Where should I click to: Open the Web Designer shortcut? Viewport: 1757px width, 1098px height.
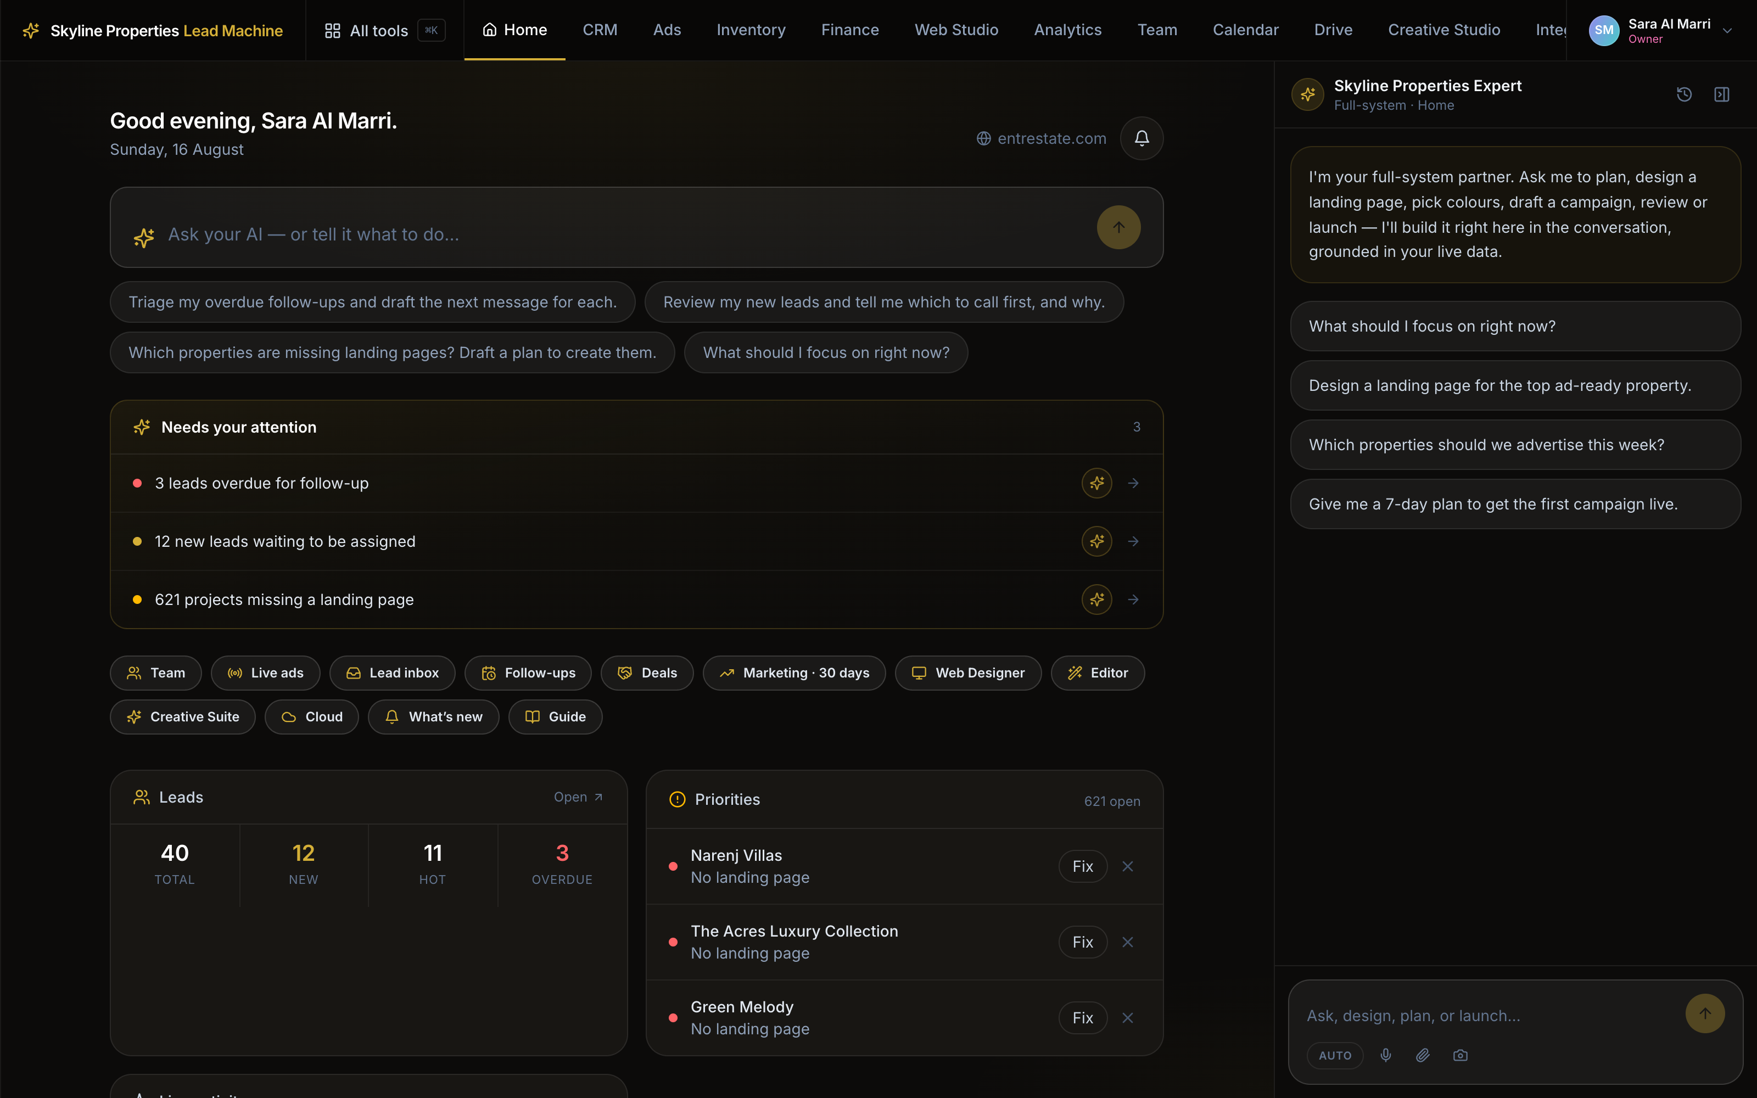[968, 673]
